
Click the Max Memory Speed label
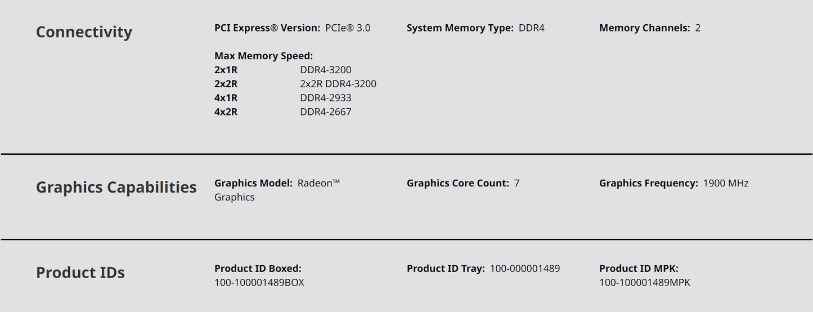(263, 56)
